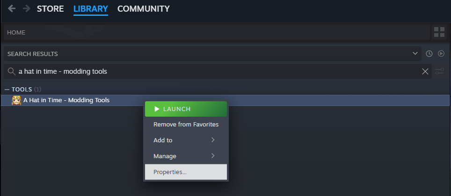Image resolution: width=451 pixels, height=196 pixels.
Task: Open the grid view icon beside HOME
Action: [439, 32]
